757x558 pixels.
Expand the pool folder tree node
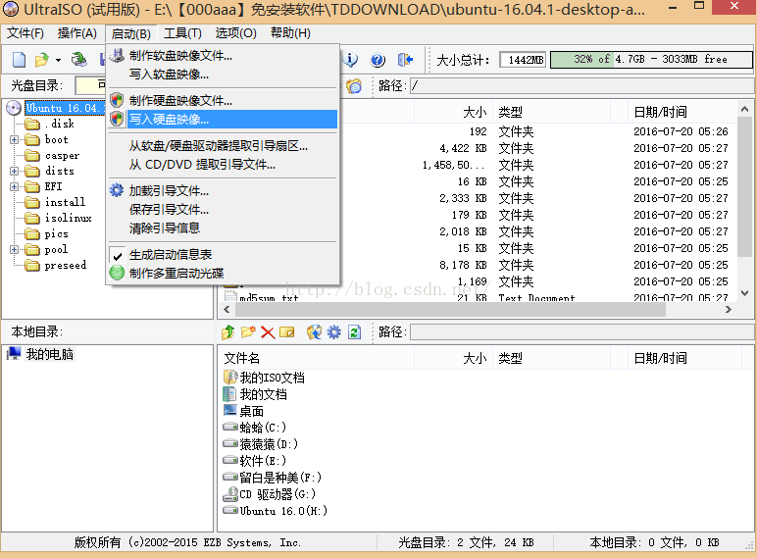point(14,249)
